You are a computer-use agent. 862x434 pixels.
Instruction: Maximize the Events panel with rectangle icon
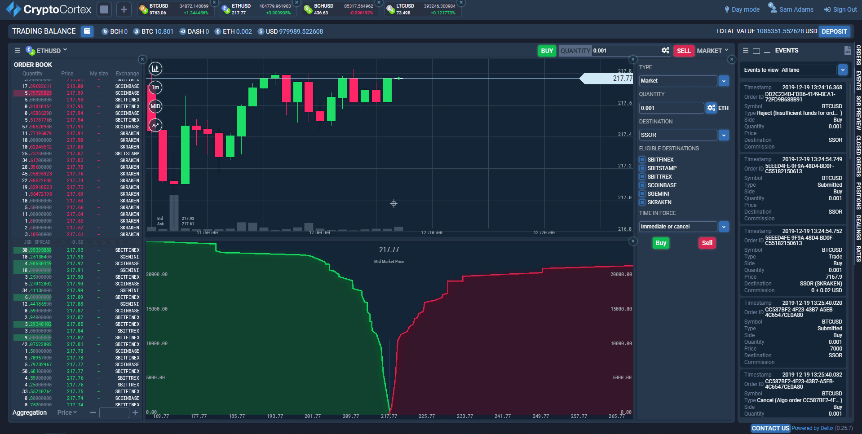[756, 51]
